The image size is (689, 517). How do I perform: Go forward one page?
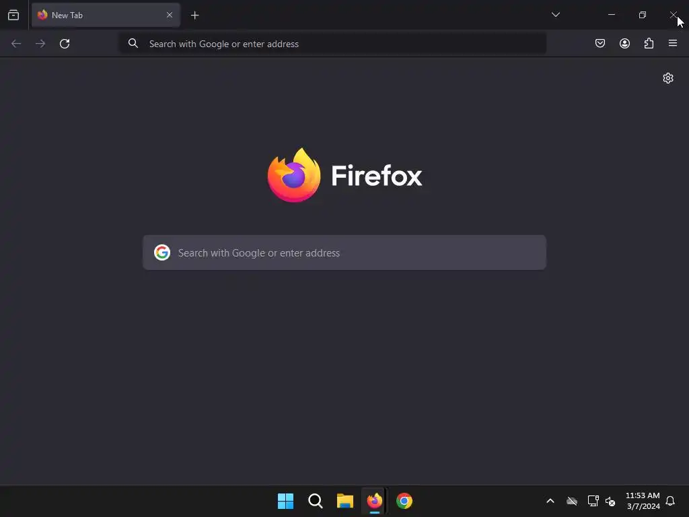tap(40, 44)
